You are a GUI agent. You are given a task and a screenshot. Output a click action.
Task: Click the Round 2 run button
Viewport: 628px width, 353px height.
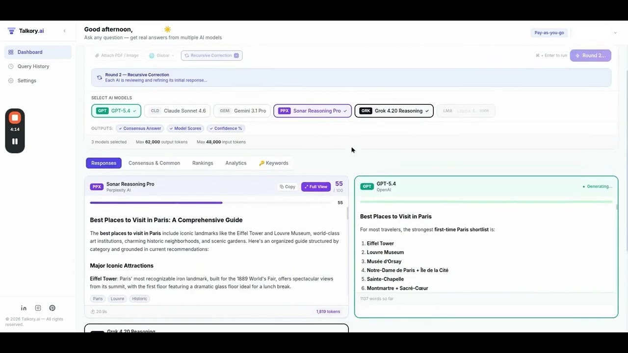coord(590,55)
